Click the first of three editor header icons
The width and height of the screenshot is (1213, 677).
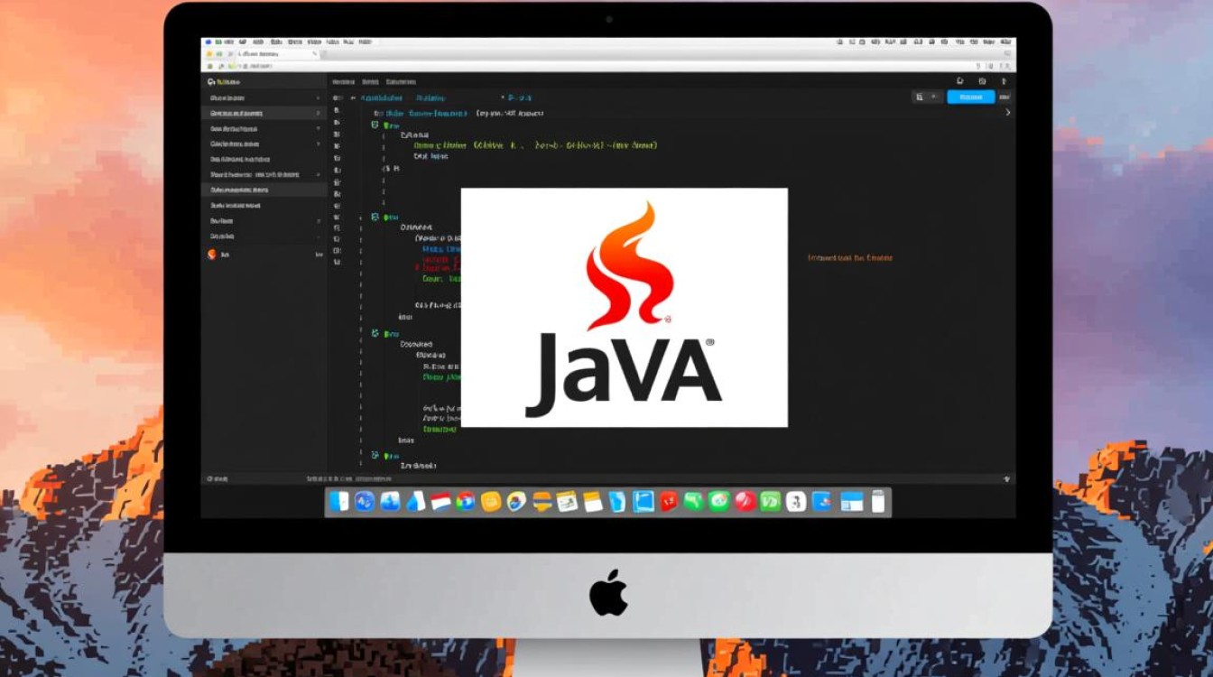(x=958, y=81)
